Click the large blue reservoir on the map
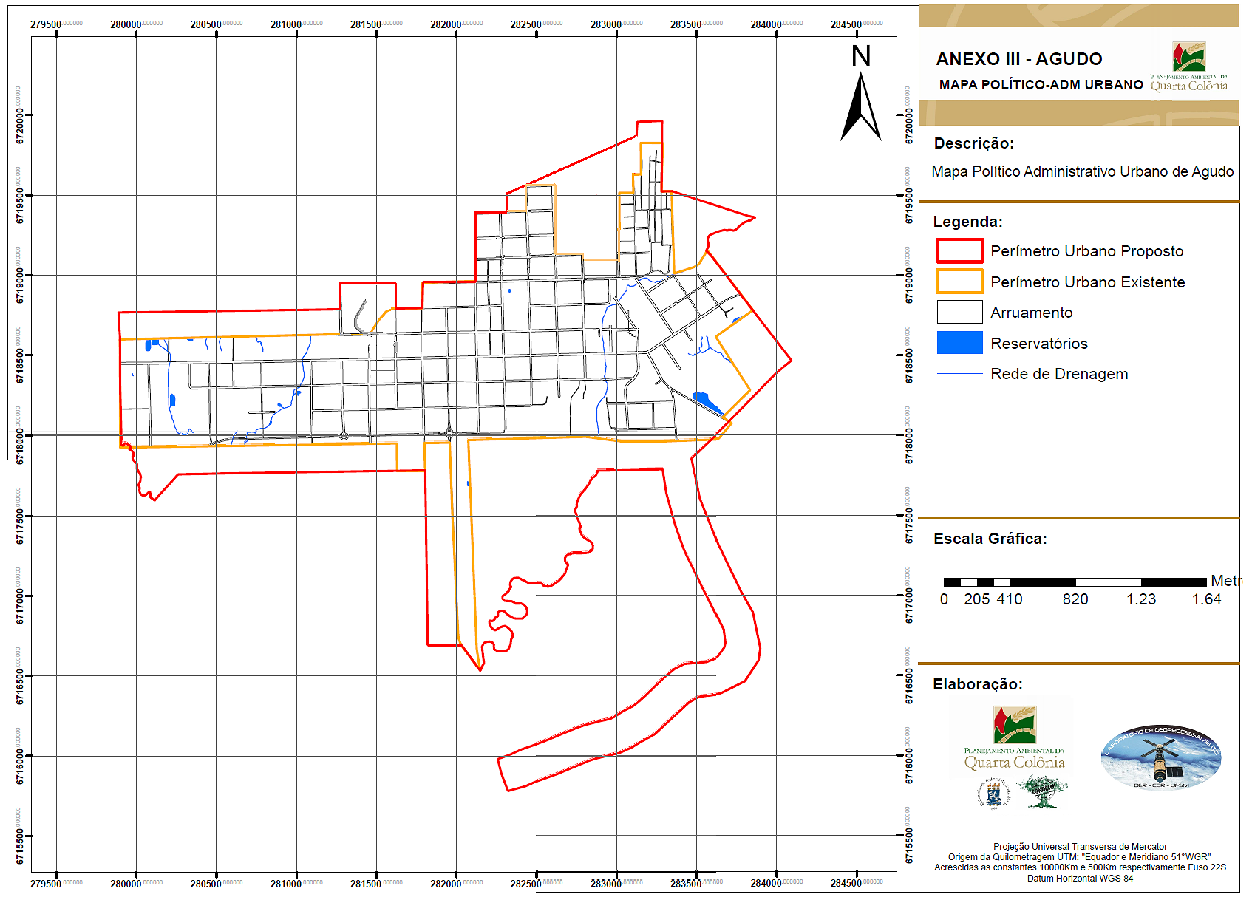Viewport: 1252px width, 900px height. [707, 402]
